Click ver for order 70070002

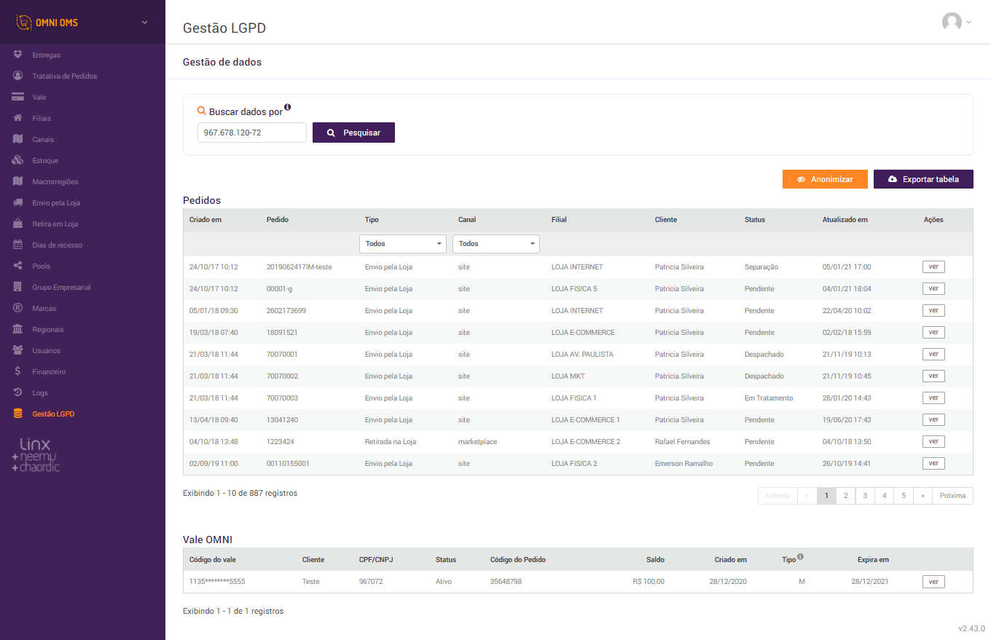tap(933, 376)
